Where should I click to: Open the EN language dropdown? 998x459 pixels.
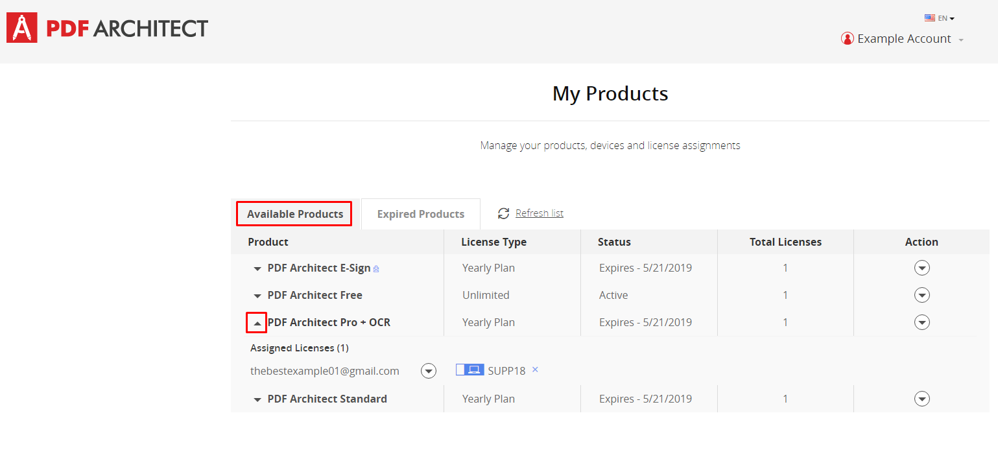[946, 18]
